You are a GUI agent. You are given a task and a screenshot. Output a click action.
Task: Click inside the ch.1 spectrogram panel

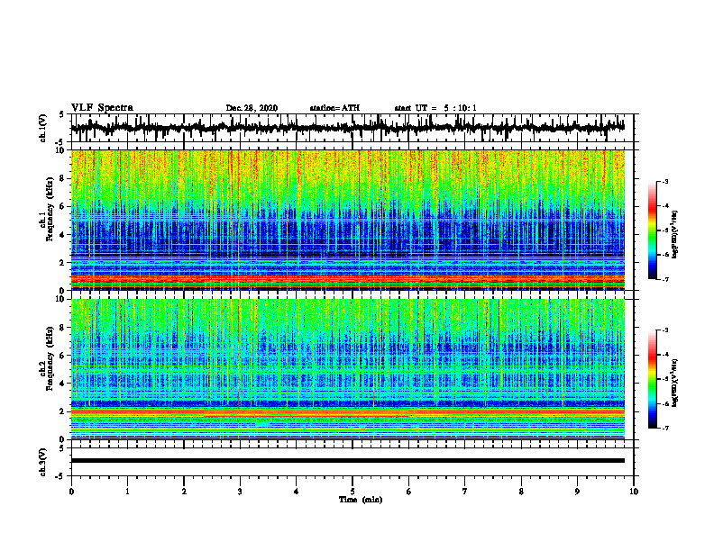[x=348, y=220]
